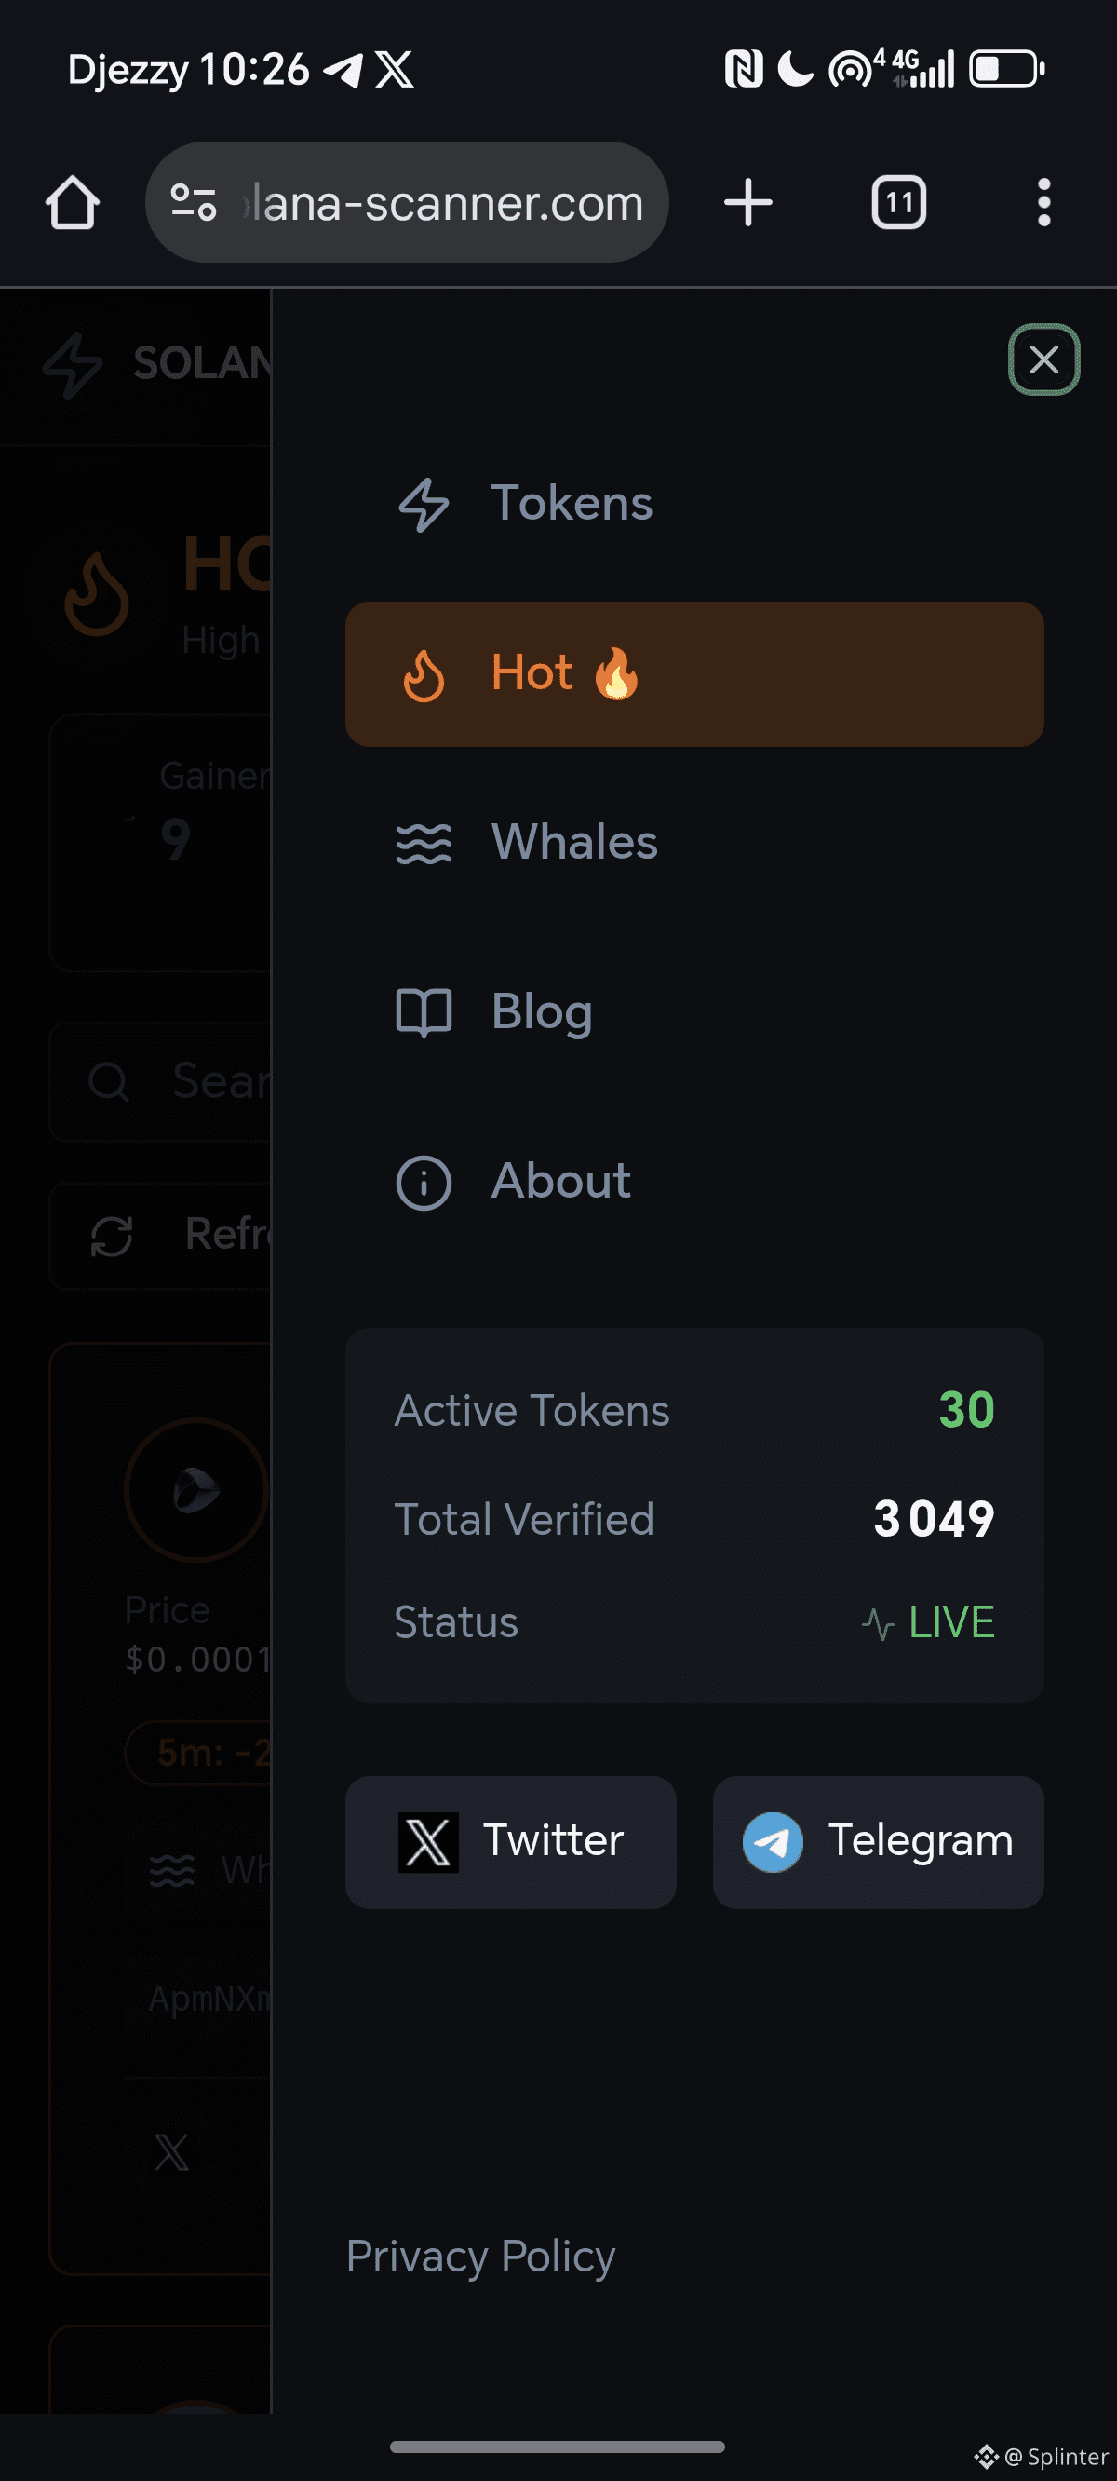The image size is (1117, 2481).
Task: Open the Twitter button
Action: (510, 1841)
